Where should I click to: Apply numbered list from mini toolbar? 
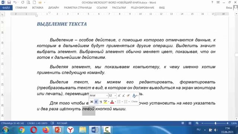pos(126,102)
